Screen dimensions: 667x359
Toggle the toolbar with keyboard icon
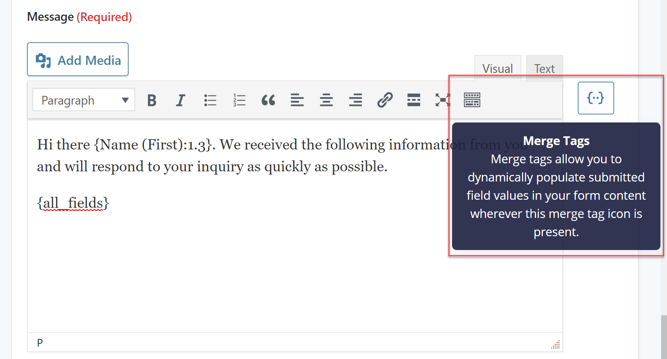pos(472,100)
